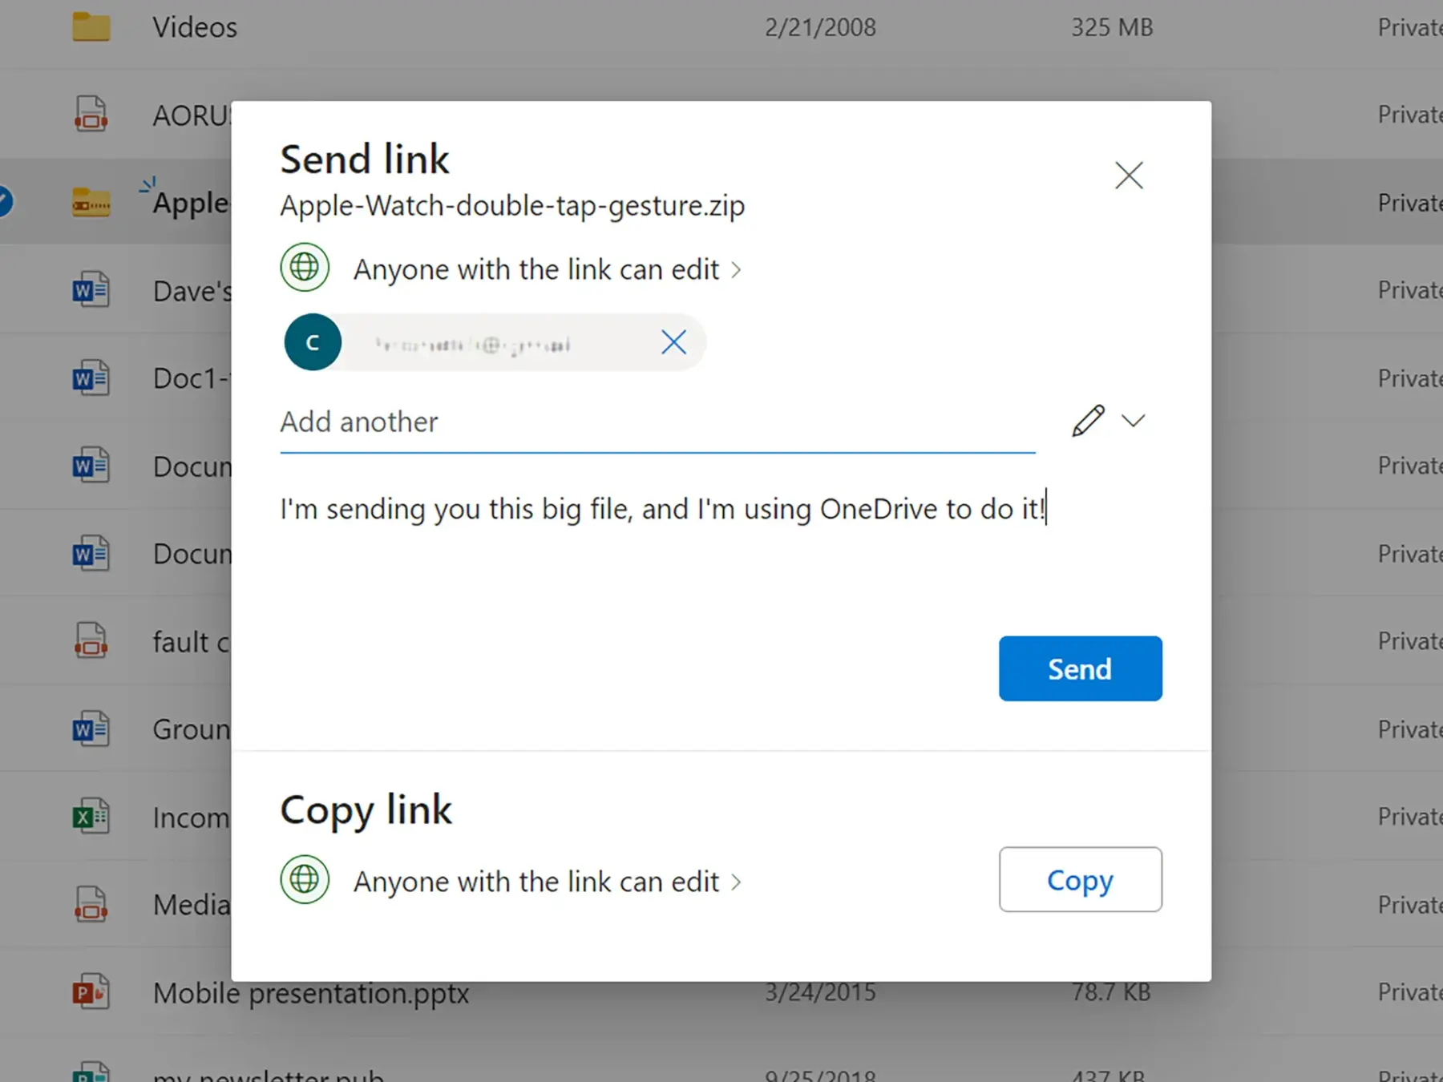Click the 325 MB size cell
1443x1082 pixels.
(1112, 27)
